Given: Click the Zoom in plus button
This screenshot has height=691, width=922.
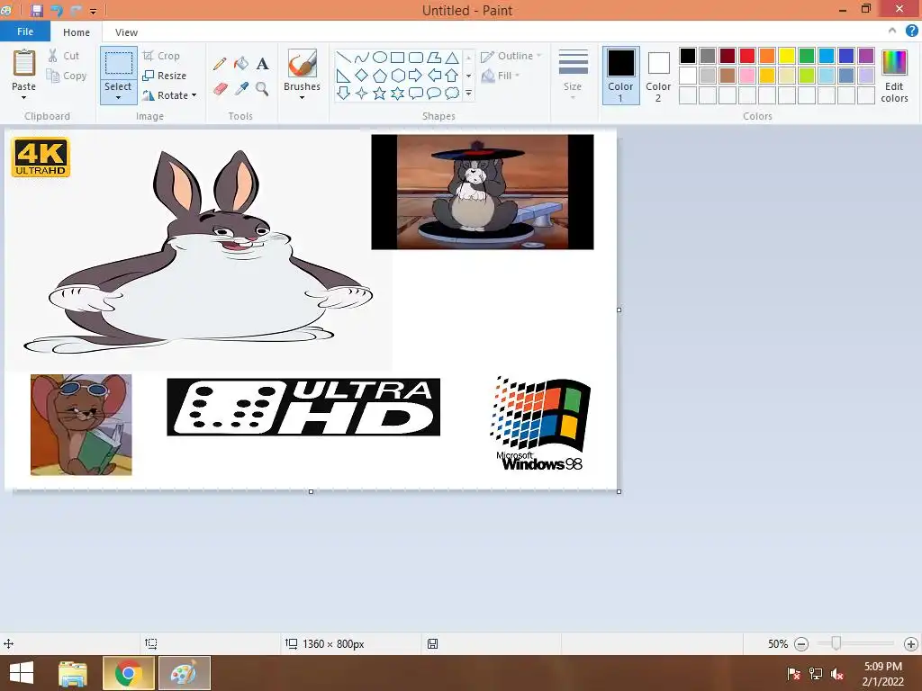Looking at the screenshot, I should pos(911,644).
